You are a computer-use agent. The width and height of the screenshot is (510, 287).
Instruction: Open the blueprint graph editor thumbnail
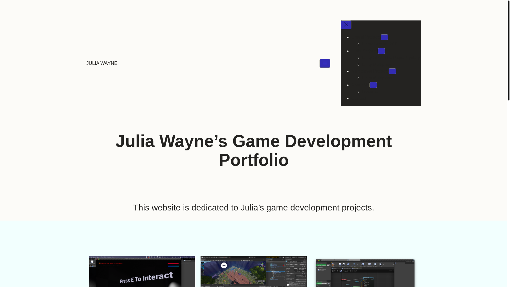pos(365,273)
